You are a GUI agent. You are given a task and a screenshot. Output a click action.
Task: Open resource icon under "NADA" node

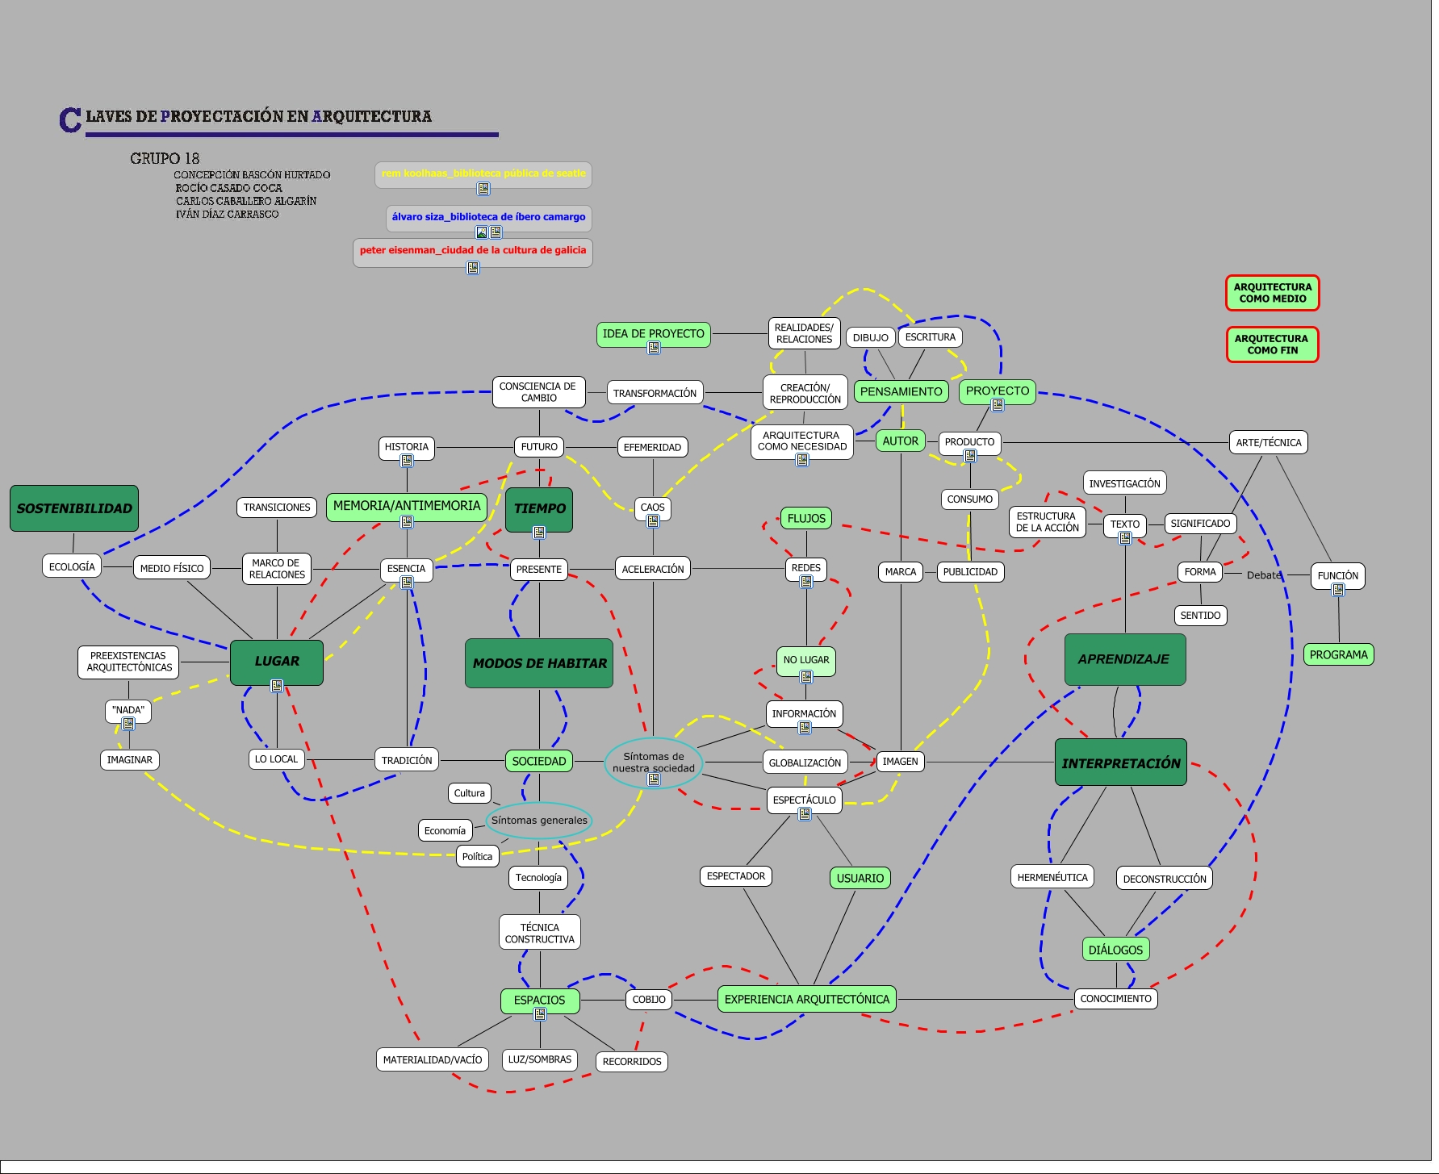click(x=128, y=724)
